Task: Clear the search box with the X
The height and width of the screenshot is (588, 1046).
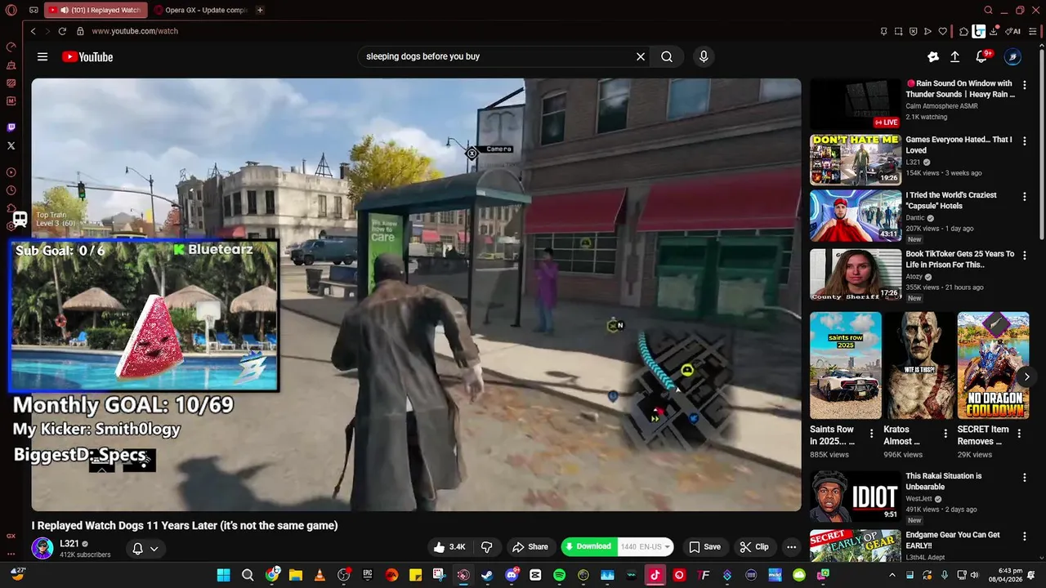Action: [641, 56]
